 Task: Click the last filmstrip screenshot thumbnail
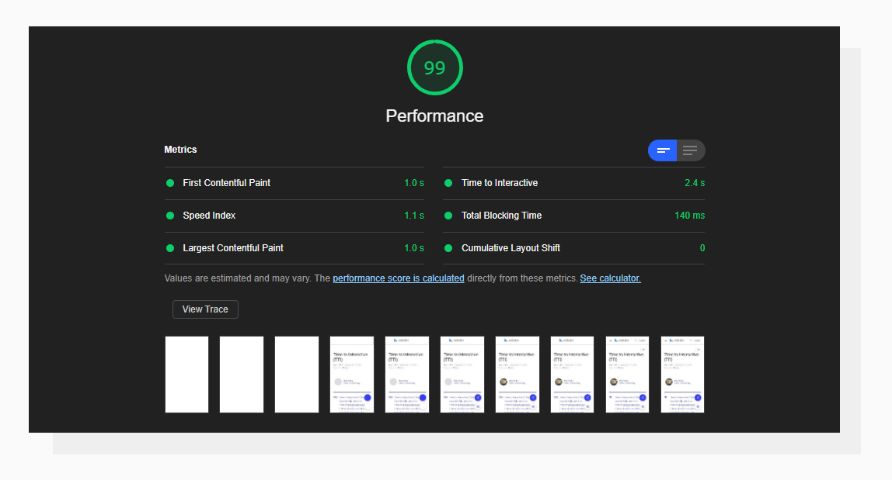pyautogui.click(x=682, y=374)
